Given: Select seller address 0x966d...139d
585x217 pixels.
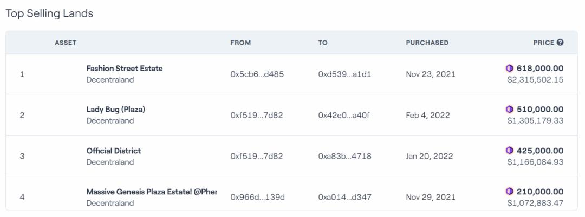Looking at the screenshot, I should [x=257, y=197].
